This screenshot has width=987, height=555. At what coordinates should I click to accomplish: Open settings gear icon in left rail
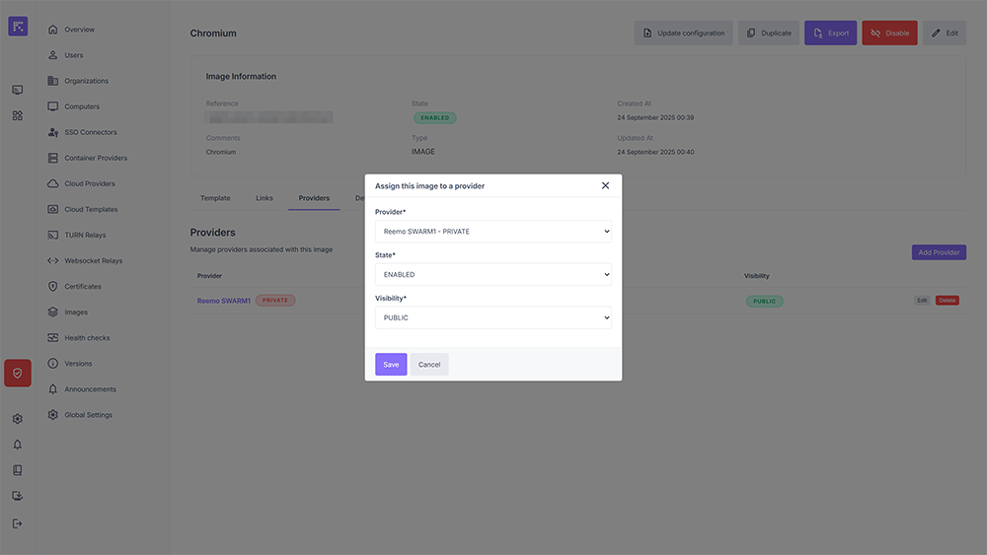18,419
